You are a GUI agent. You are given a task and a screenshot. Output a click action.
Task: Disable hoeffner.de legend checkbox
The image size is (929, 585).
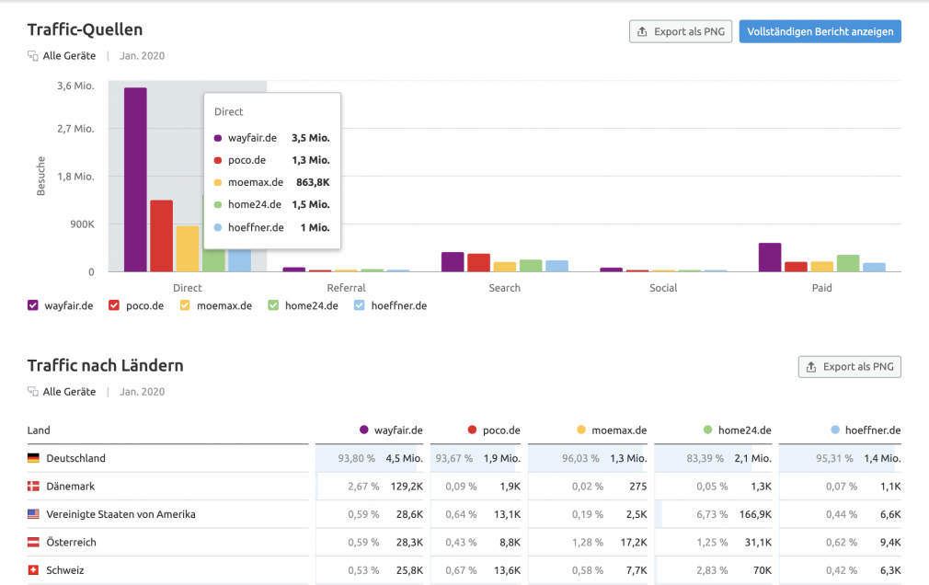[359, 305]
